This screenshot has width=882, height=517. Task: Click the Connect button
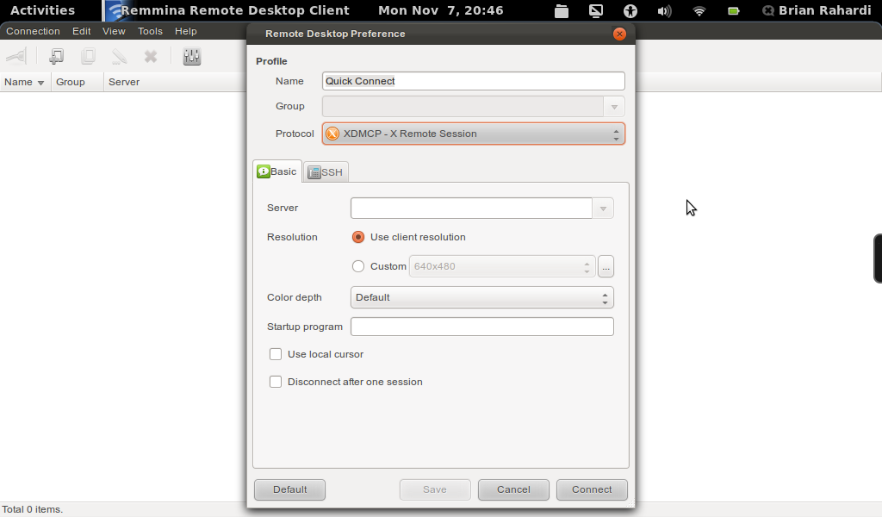coord(592,489)
